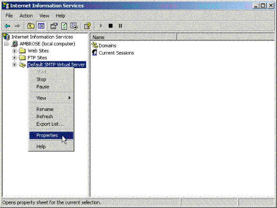Expand the FTP Sites node

(14, 58)
